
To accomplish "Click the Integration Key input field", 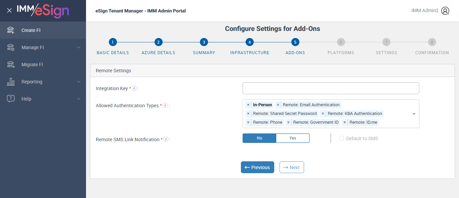I will point(331,88).
